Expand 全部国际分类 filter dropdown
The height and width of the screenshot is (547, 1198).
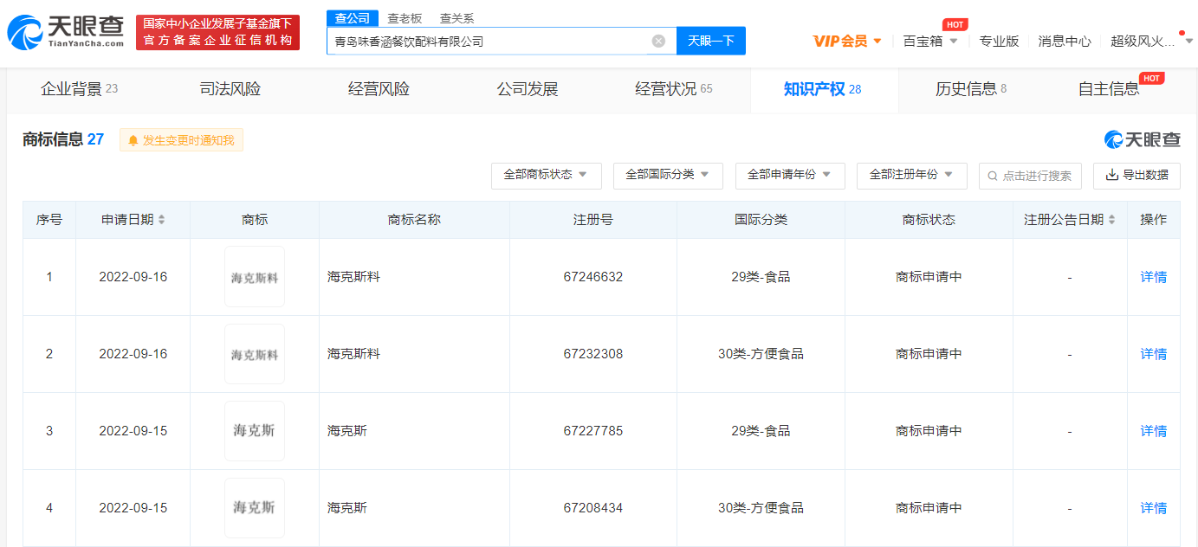(x=668, y=175)
